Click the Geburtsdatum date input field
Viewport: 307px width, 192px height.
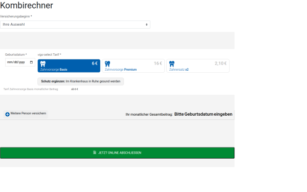20,62
